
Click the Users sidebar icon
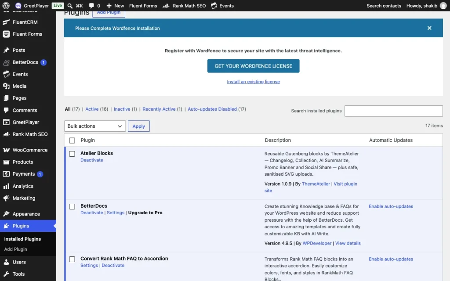click(x=6, y=262)
